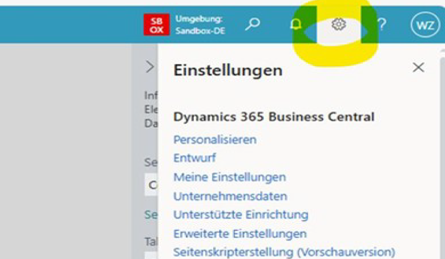This screenshot has width=445, height=259.
Task: Click the settings gear icon
Action: 339,24
